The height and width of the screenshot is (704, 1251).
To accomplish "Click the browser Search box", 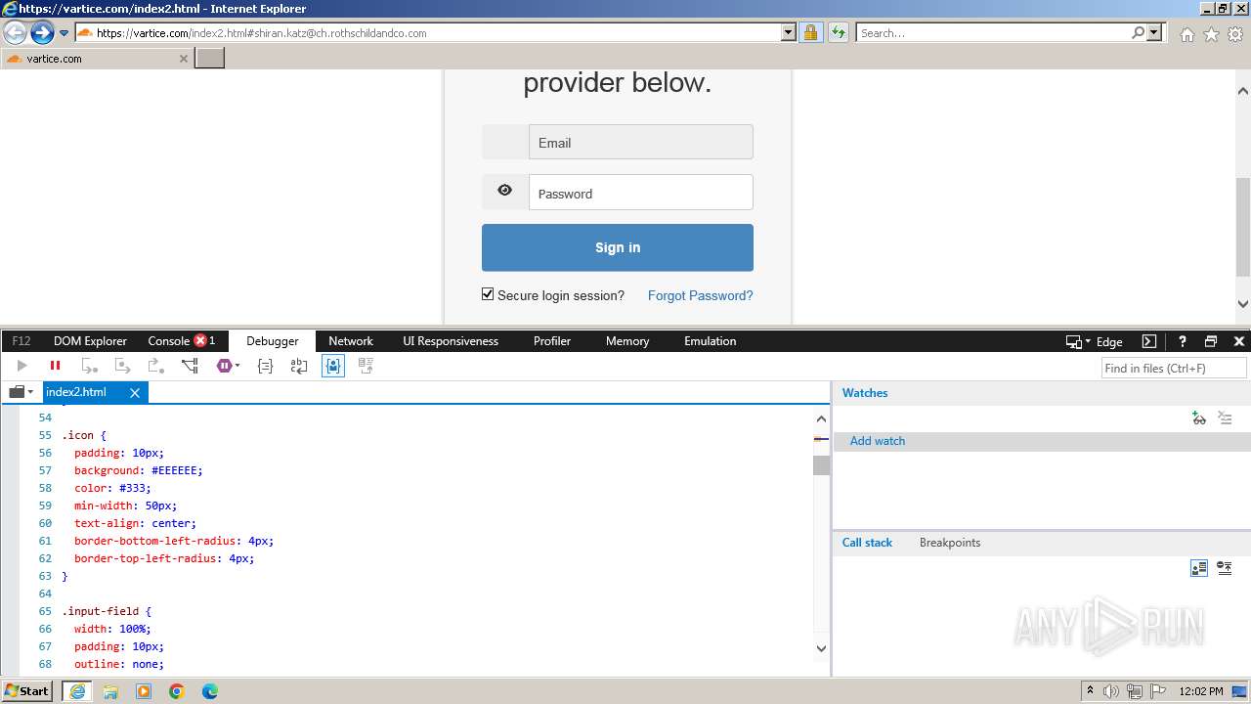I will (993, 33).
